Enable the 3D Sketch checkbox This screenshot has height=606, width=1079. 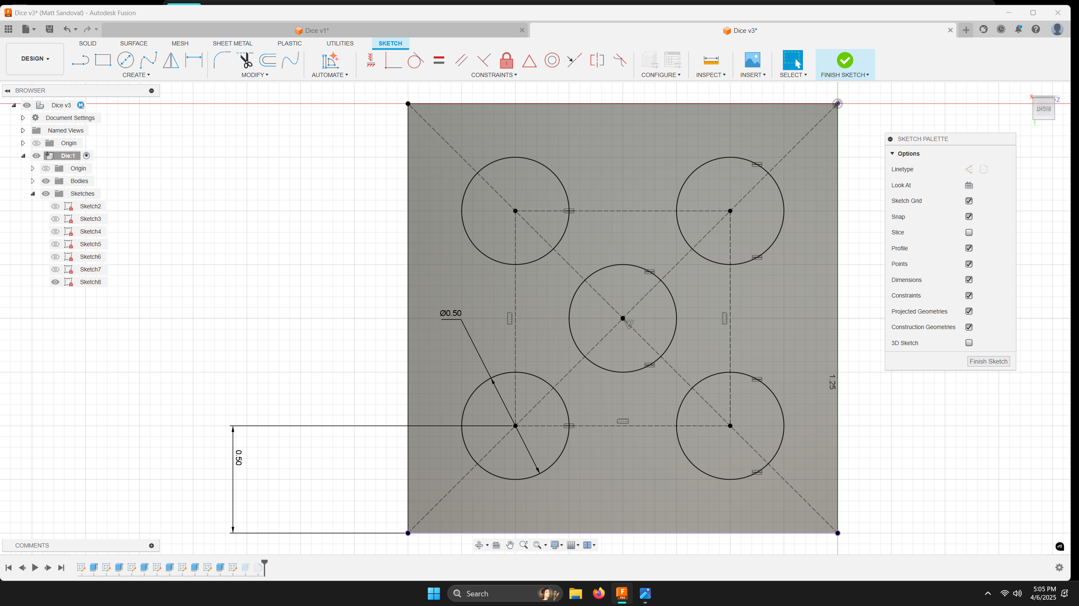(x=969, y=343)
